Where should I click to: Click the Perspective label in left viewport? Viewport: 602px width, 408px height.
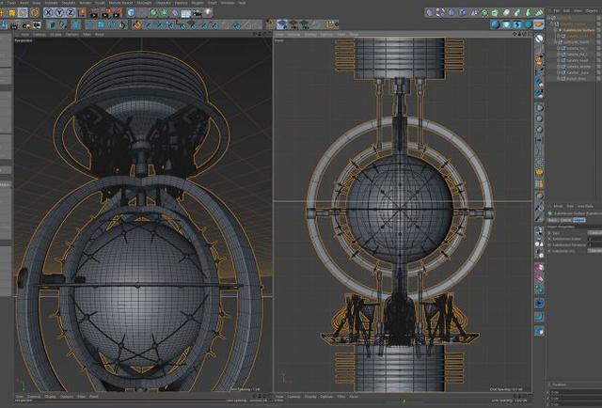(x=24, y=39)
